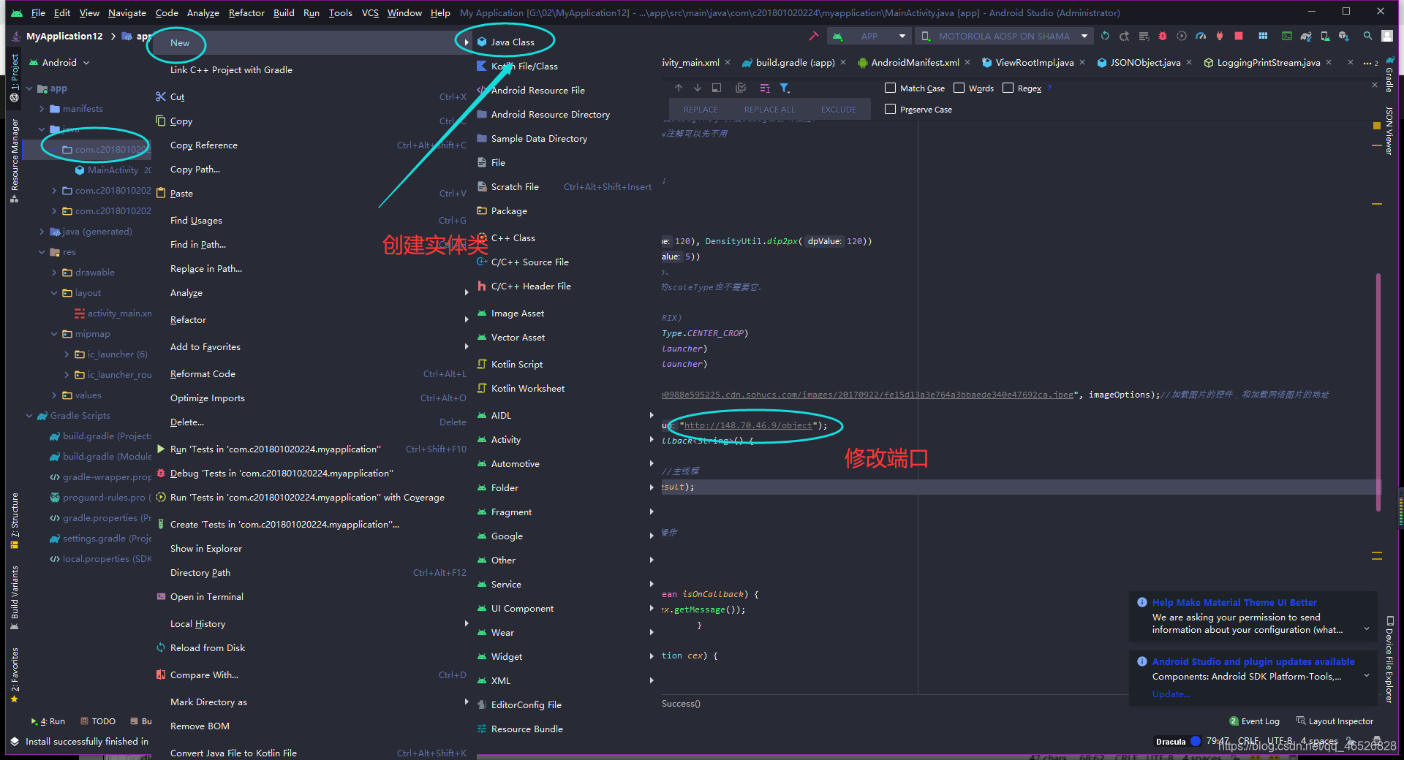Click the REPLACE button

(701, 110)
